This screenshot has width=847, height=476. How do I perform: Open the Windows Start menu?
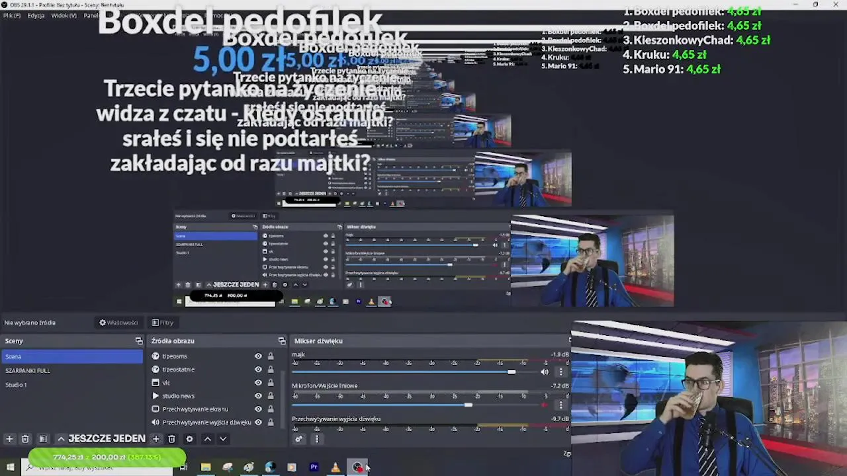10,467
